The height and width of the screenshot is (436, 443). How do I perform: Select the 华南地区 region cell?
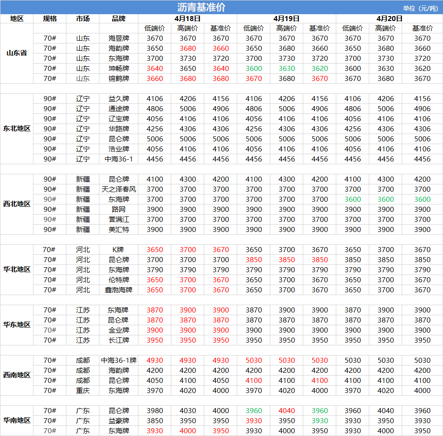click(16, 420)
